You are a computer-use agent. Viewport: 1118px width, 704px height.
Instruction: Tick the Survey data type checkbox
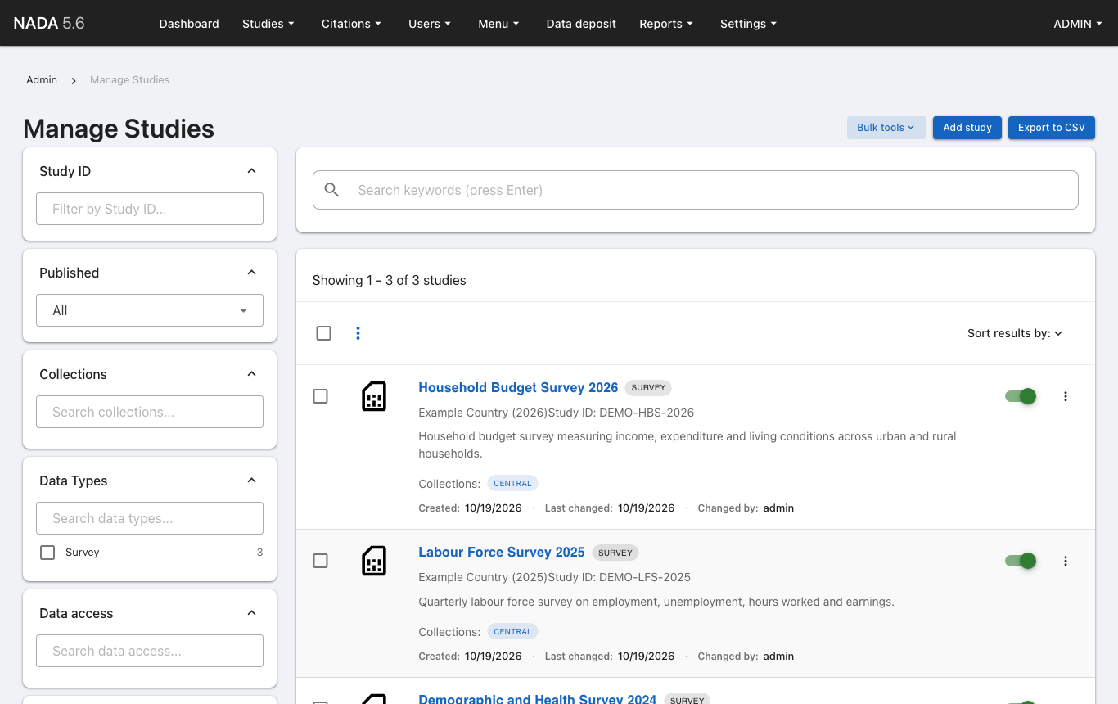(x=47, y=553)
